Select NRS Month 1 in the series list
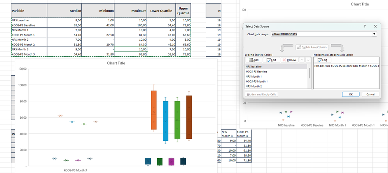 pyautogui.click(x=276, y=76)
